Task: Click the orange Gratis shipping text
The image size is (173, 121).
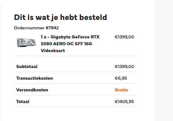Action: [121, 90]
